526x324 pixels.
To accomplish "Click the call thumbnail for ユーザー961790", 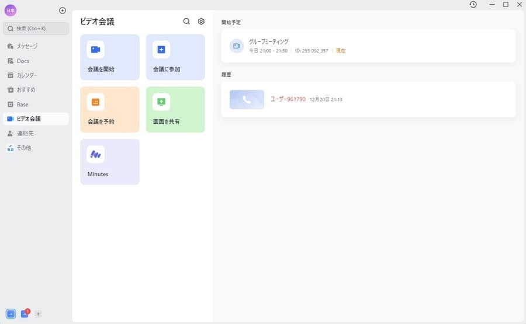I will click(x=247, y=100).
